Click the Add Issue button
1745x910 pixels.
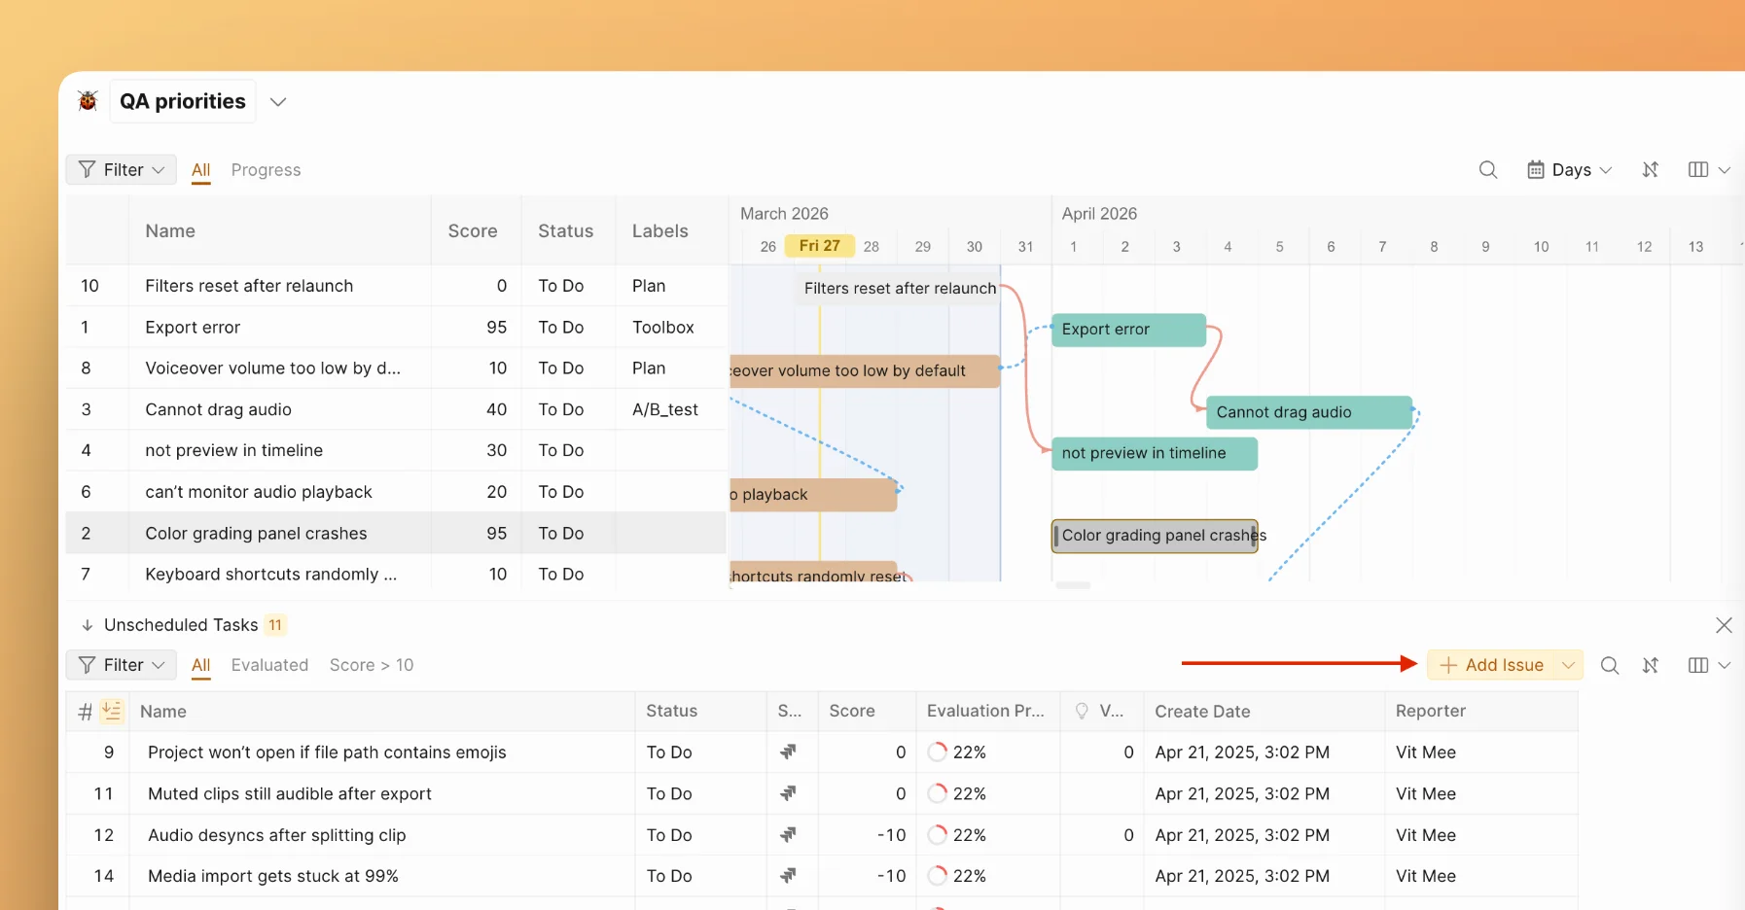pyautogui.click(x=1492, y=665)
